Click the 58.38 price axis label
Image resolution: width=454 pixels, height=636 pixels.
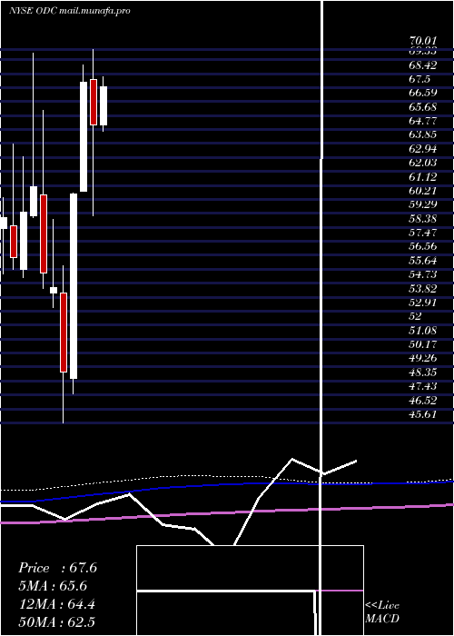click(x=423, y=219)
